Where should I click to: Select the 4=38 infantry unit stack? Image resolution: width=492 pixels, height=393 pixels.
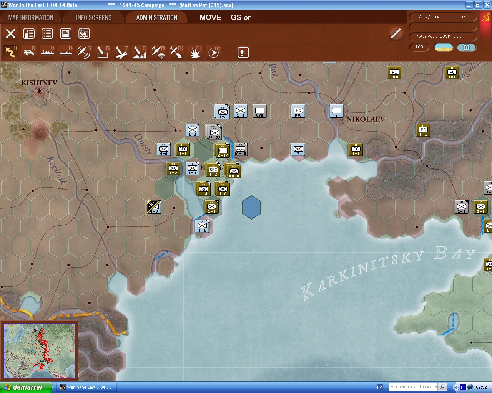tap(233, 170)
